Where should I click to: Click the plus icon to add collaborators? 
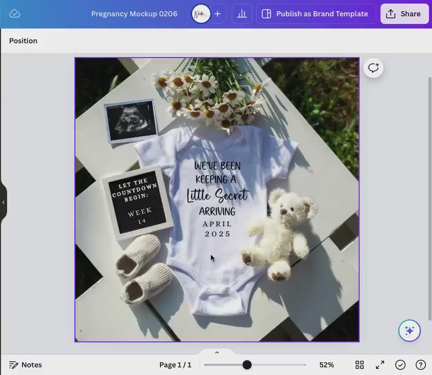[218, 14]
